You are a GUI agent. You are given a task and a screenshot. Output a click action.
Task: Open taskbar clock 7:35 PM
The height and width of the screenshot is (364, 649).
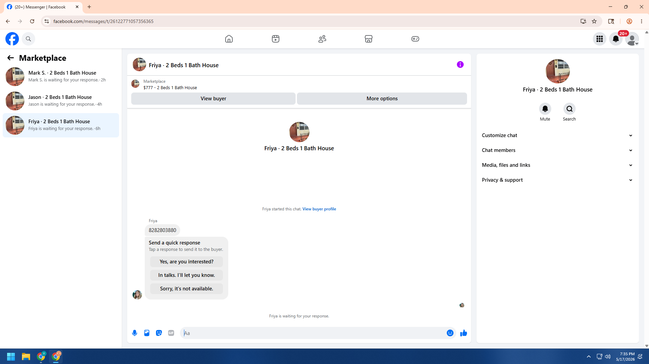(x=625, y=357)
